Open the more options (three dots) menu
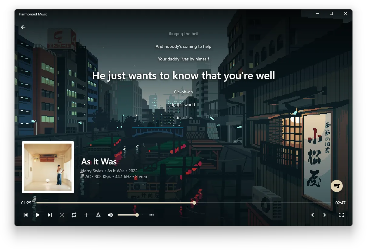This screenshot has height=250, width=367. [x=152, y=215]
